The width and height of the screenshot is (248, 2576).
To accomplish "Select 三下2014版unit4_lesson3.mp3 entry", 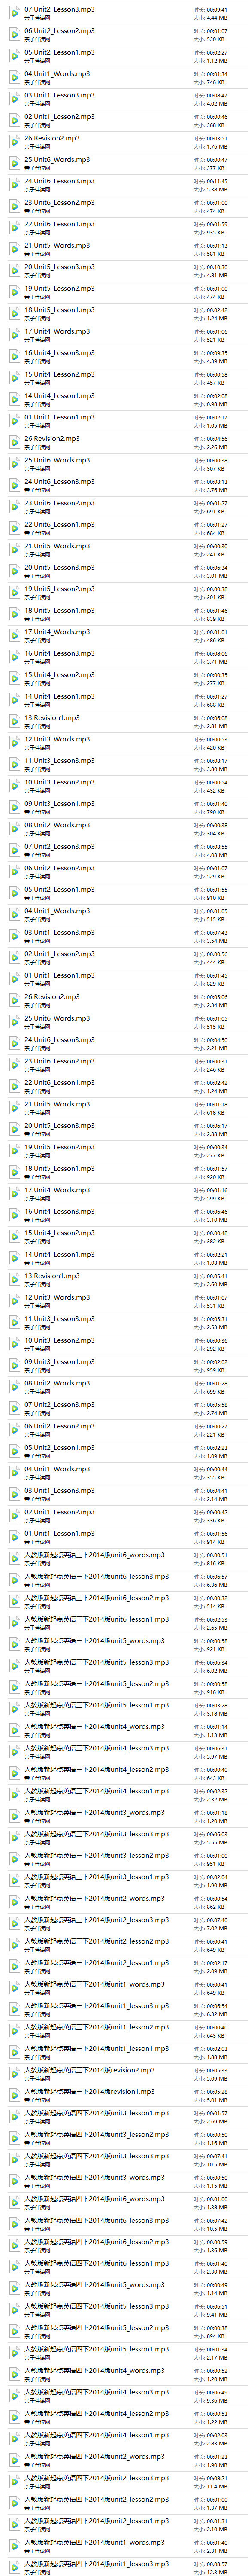I will [x=124, y=1753].
